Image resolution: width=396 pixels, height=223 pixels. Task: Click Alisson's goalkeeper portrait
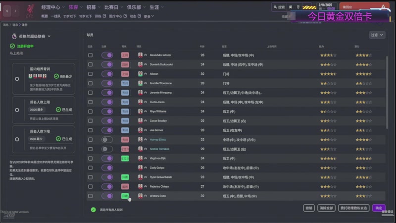click(140, 73)
